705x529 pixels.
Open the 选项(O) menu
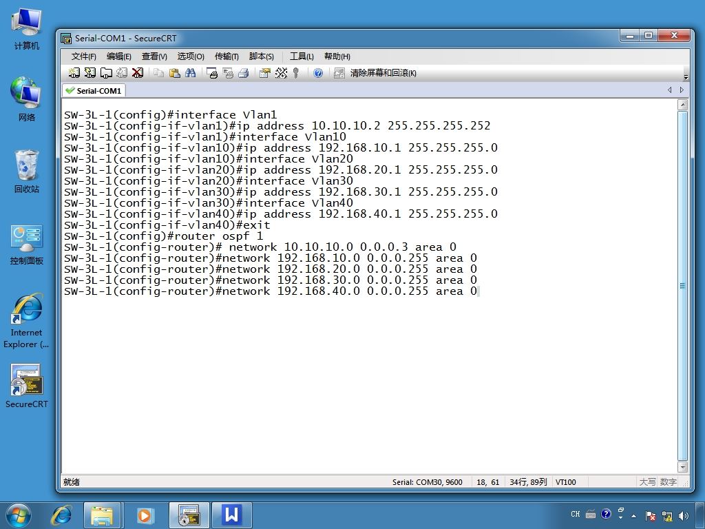pos(191,56)
